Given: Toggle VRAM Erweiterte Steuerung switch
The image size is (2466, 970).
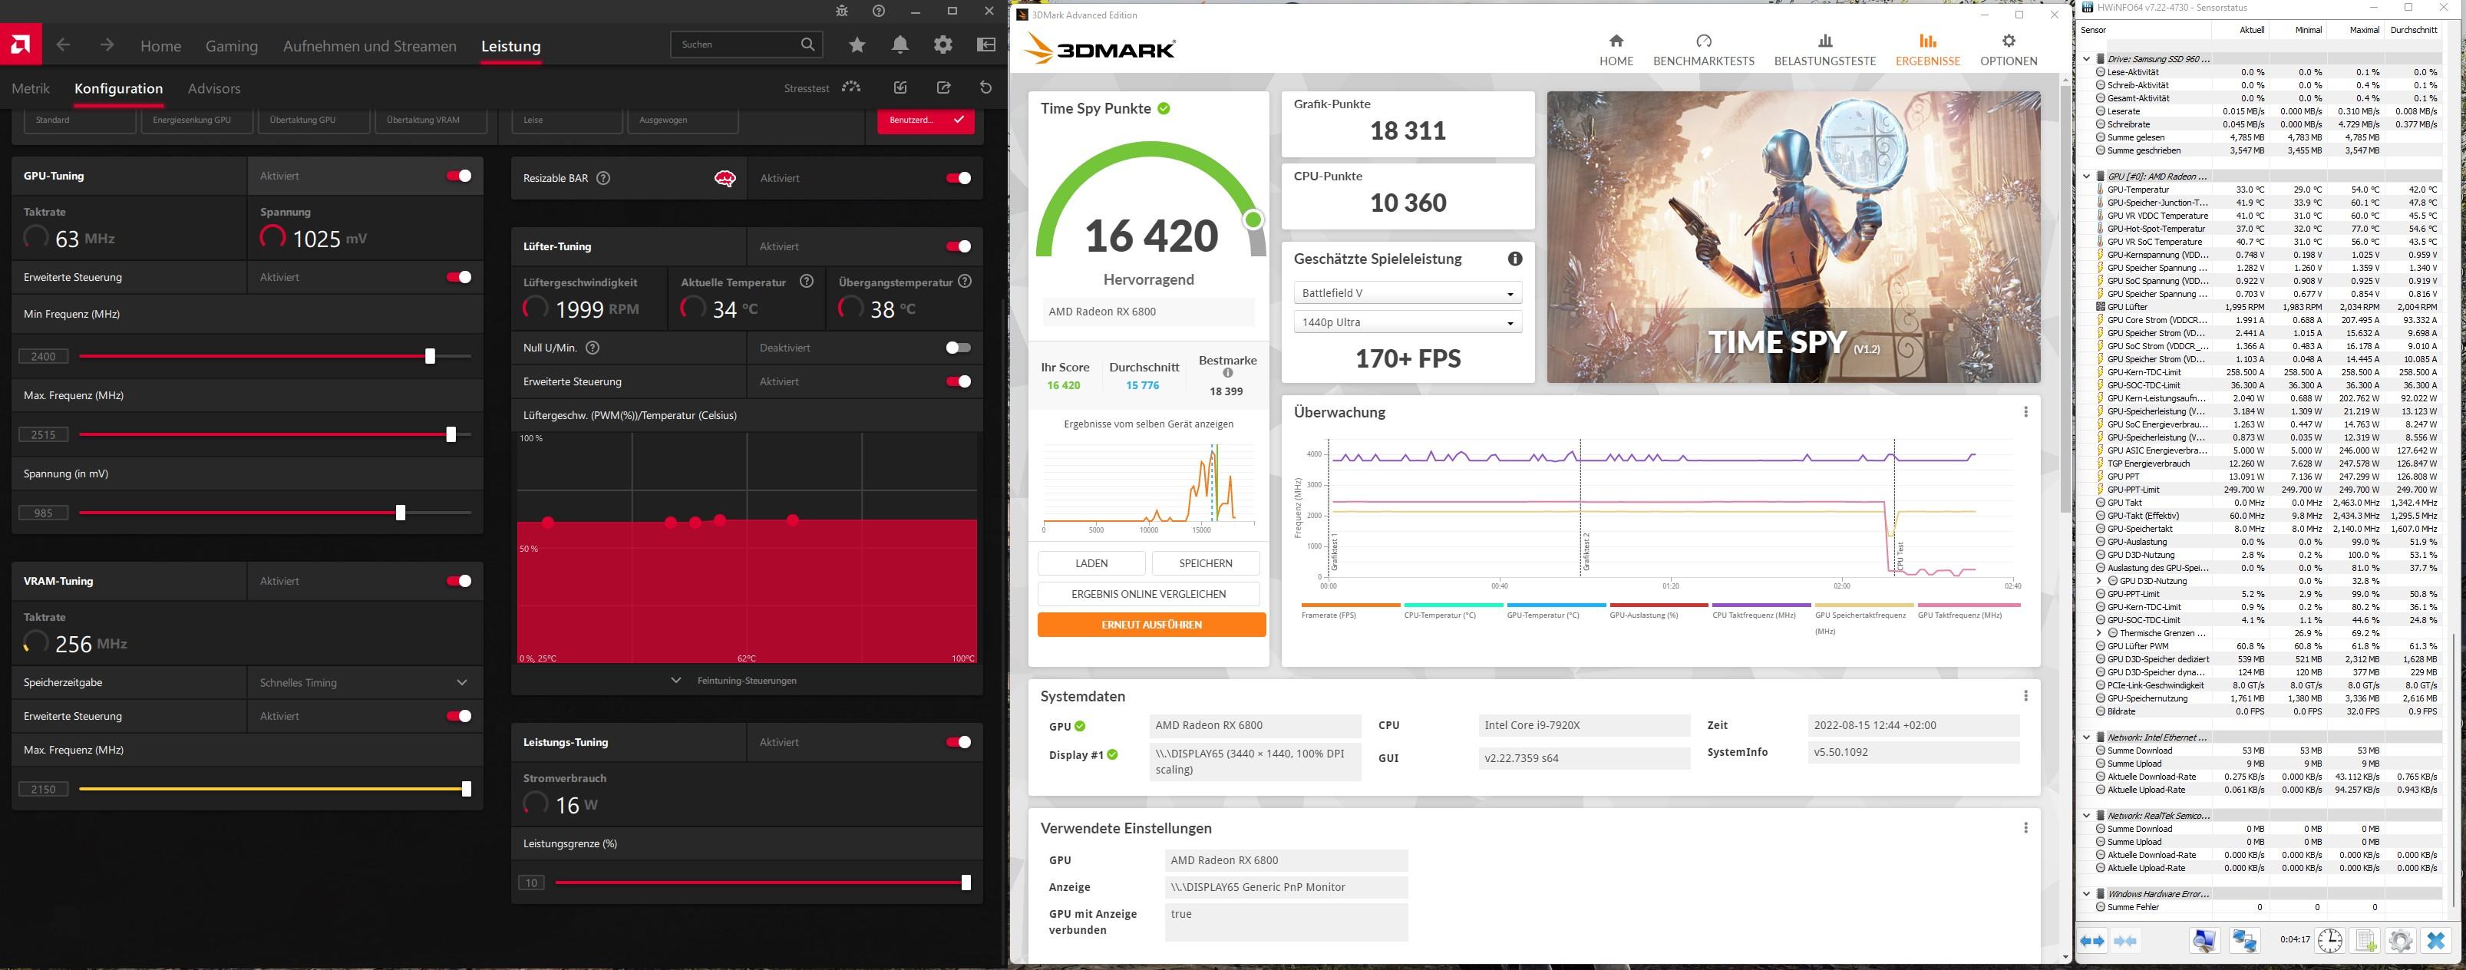Looking at the screenshot, I should tap(460, 716).
